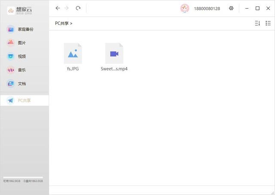Viewport: 275px width, 195px height.
Task: Click the disk storage usage bar
Action: [23, 177]
